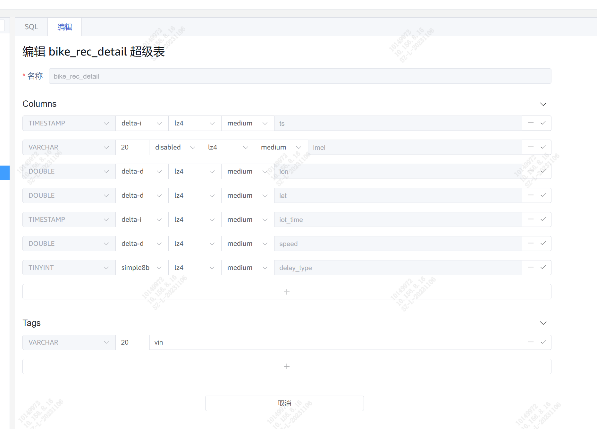The height and width of the screenshot is (429, 597).
Task: Collapse the Columns section
Action: point(543,104)
